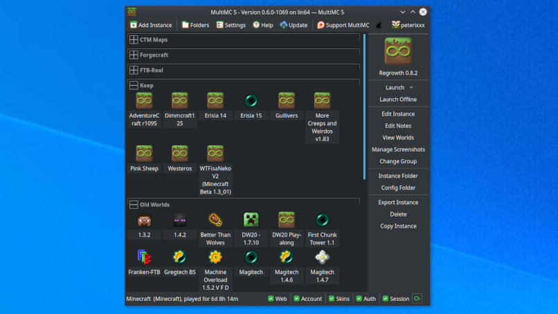Click Add Instance in the toolbar
The width and height of the screenshot is (558, 314).
(x=151, y=25)
